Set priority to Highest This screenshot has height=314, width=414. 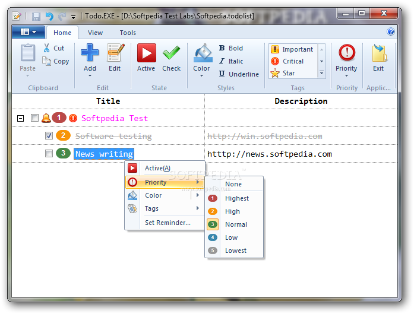234,198
